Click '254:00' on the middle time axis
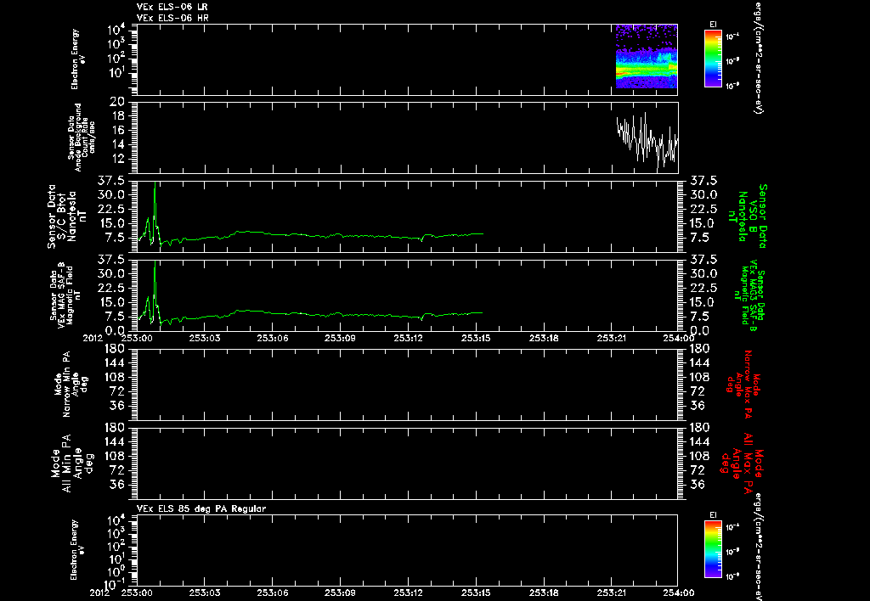870x601 pixels. click(679, 338)
